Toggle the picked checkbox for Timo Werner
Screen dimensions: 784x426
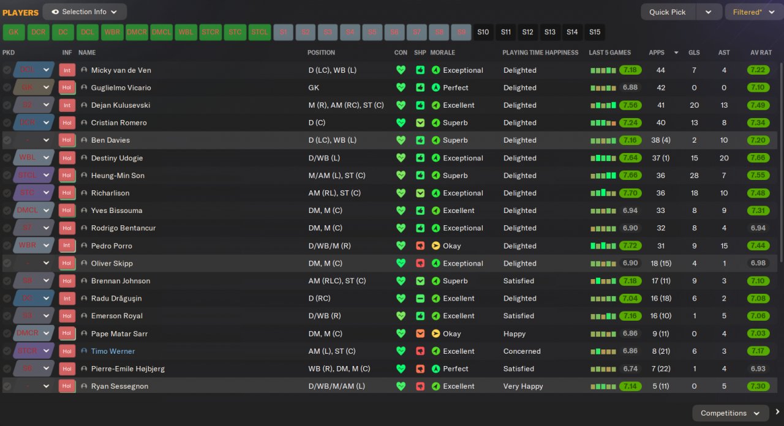[7, 351]
